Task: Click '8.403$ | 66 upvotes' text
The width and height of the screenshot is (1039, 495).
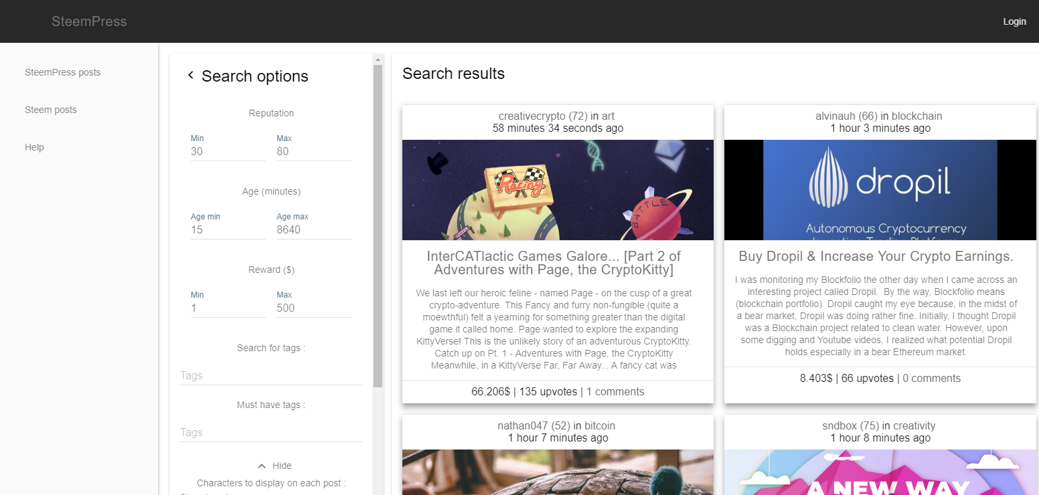Action: click(x=847, y=379)
